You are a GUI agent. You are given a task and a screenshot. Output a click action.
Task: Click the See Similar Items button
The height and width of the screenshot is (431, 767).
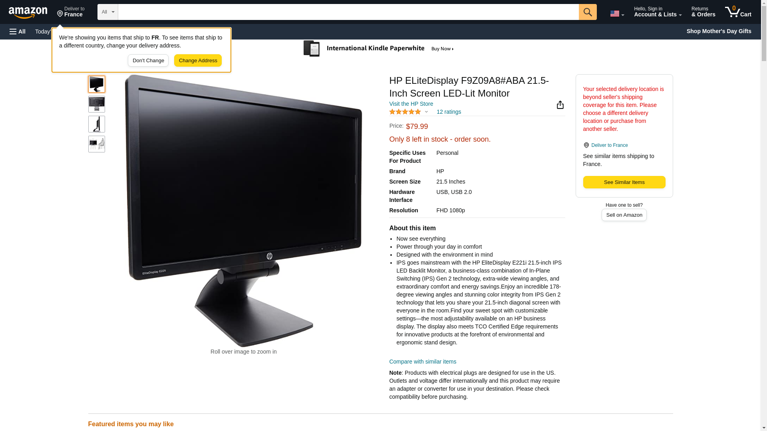click(624, 182)
